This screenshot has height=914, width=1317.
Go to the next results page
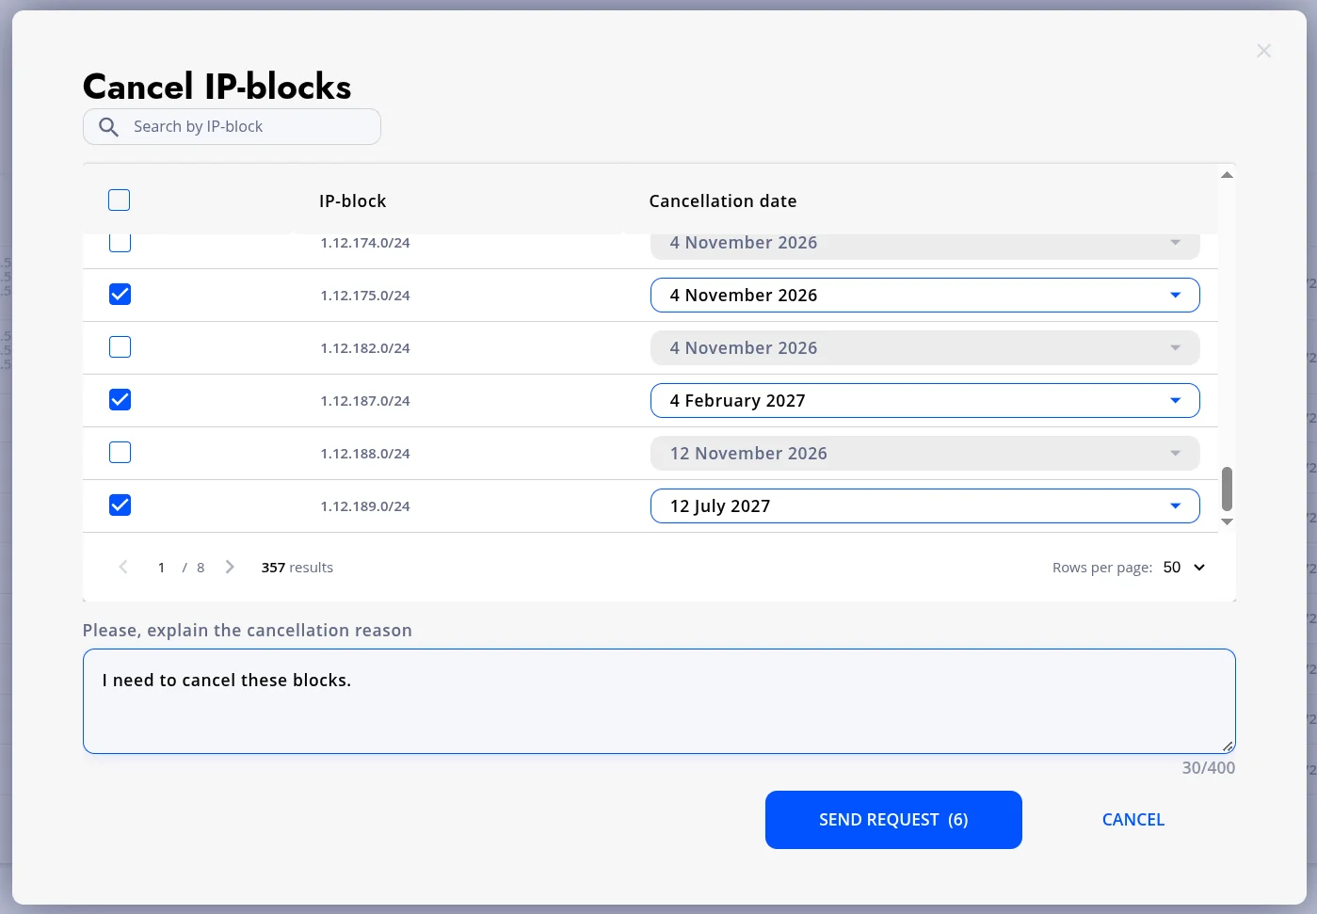tap(230, 567)
